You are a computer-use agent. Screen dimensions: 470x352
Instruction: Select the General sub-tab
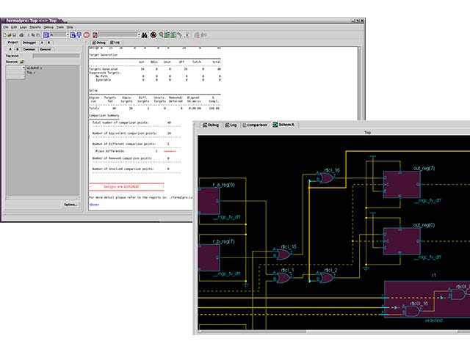point(46,49)
